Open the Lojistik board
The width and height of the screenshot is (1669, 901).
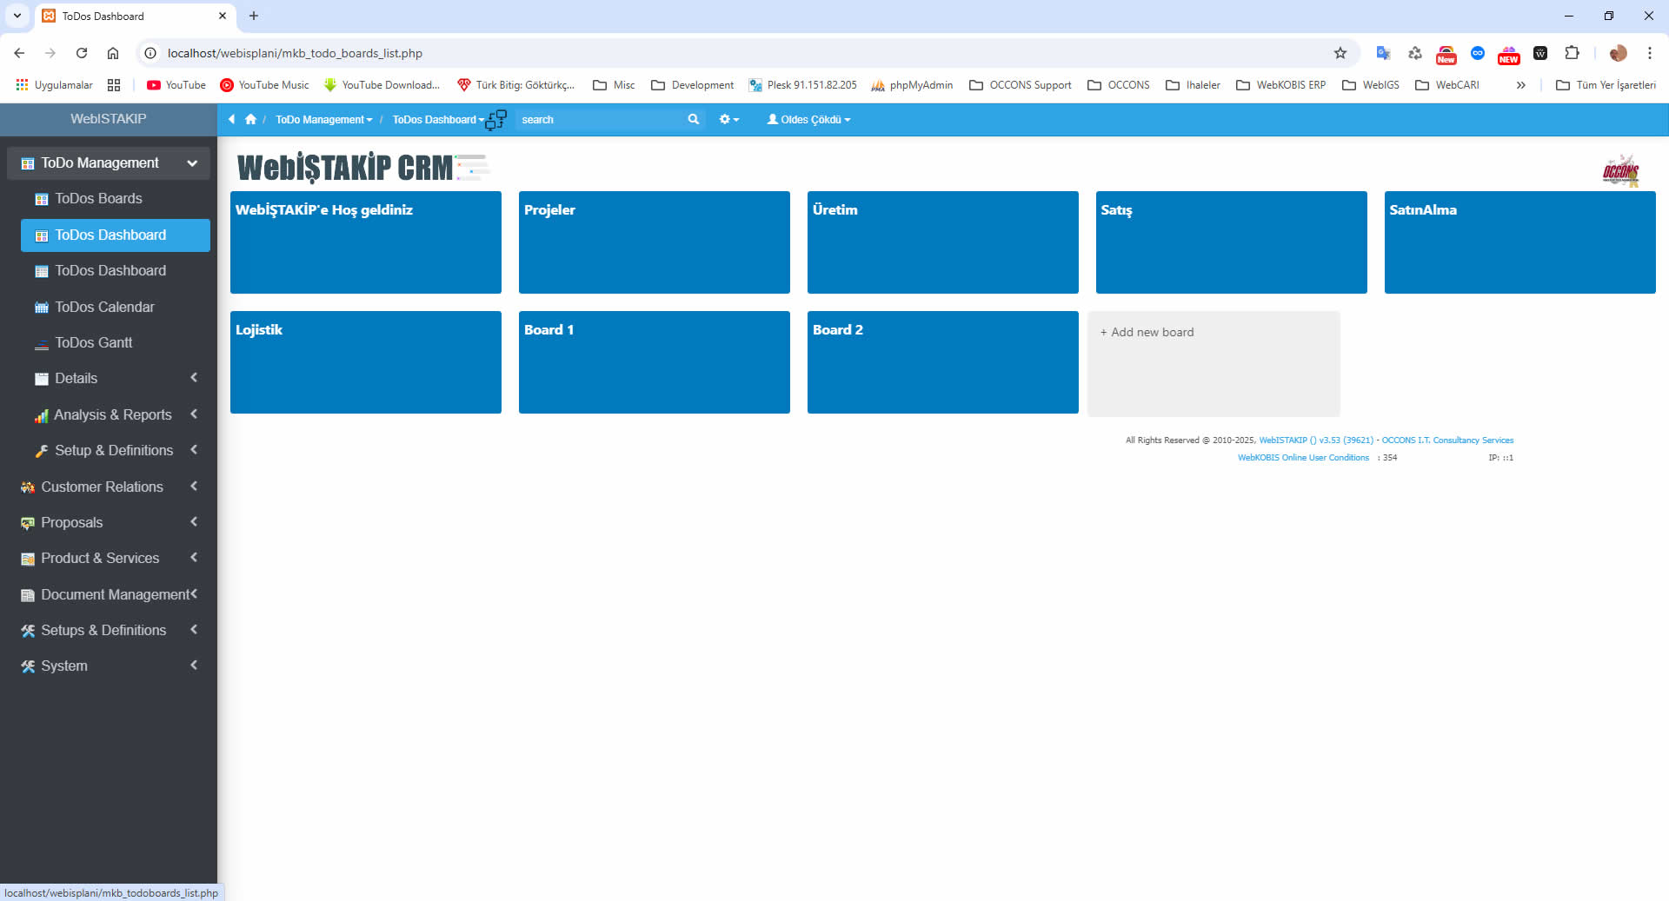(366, 362)
